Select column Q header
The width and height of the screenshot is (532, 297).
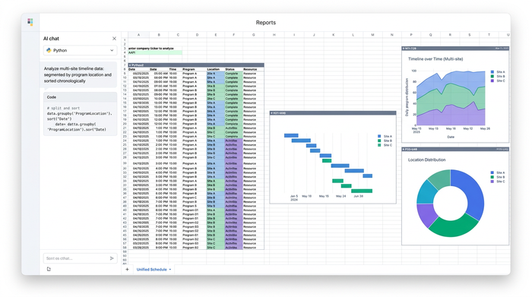pyautogui.click(x=431, y=35)
